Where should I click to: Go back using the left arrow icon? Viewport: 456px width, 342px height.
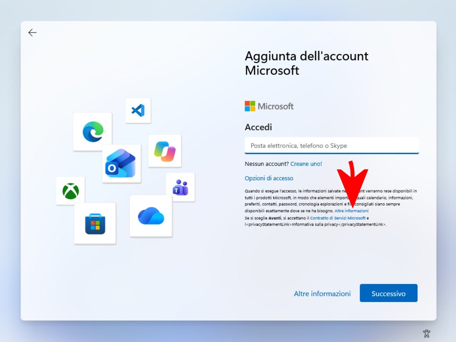32,33
